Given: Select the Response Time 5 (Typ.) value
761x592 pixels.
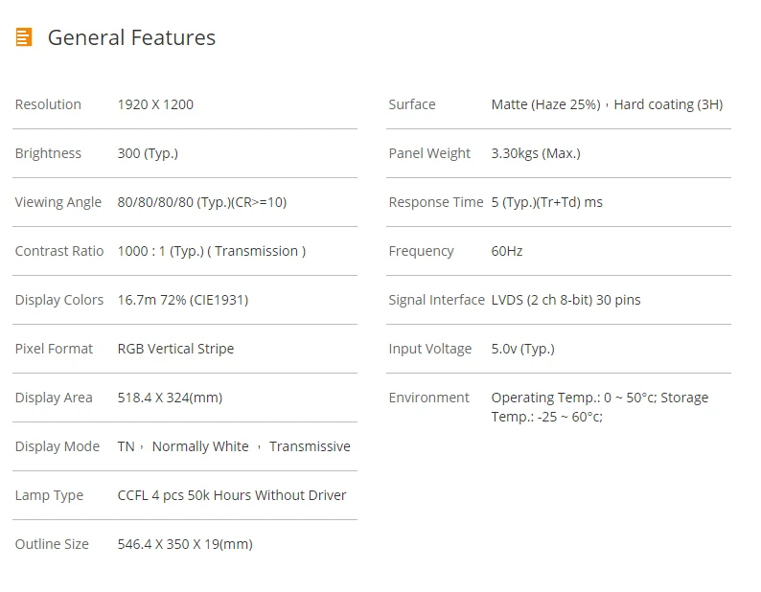Looking at the screenshot, I should (x=547, y=202).
